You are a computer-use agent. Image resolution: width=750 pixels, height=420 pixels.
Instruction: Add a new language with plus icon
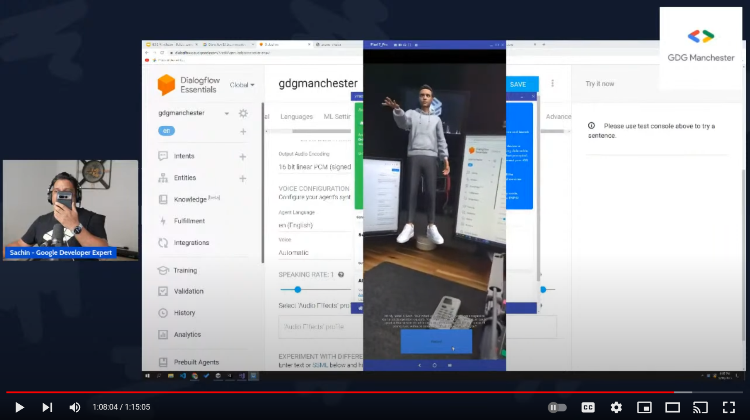(x=243, y=132)
